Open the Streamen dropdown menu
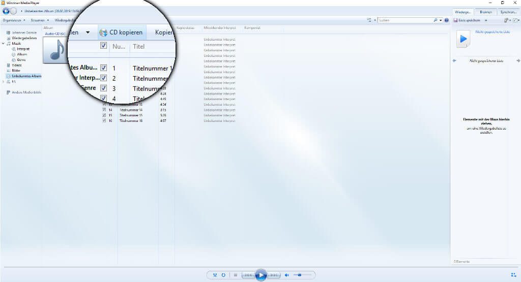Viewport: 521px width, 282px height. click(40, 20)
